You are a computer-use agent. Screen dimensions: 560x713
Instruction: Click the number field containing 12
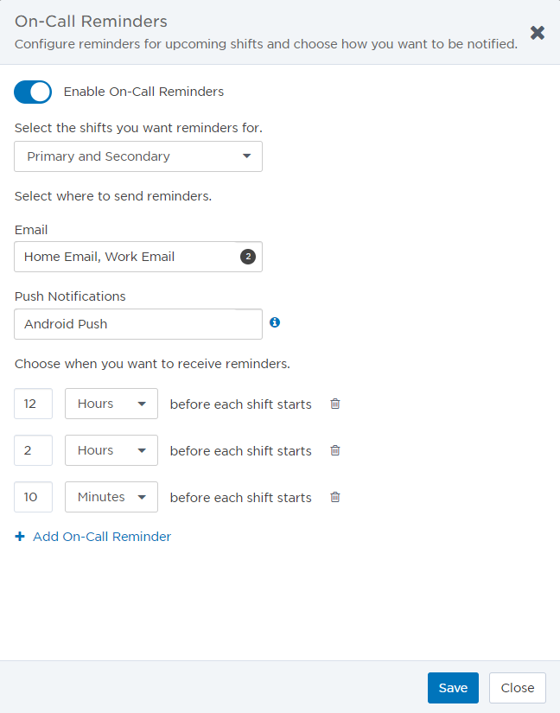coord(33,404)
